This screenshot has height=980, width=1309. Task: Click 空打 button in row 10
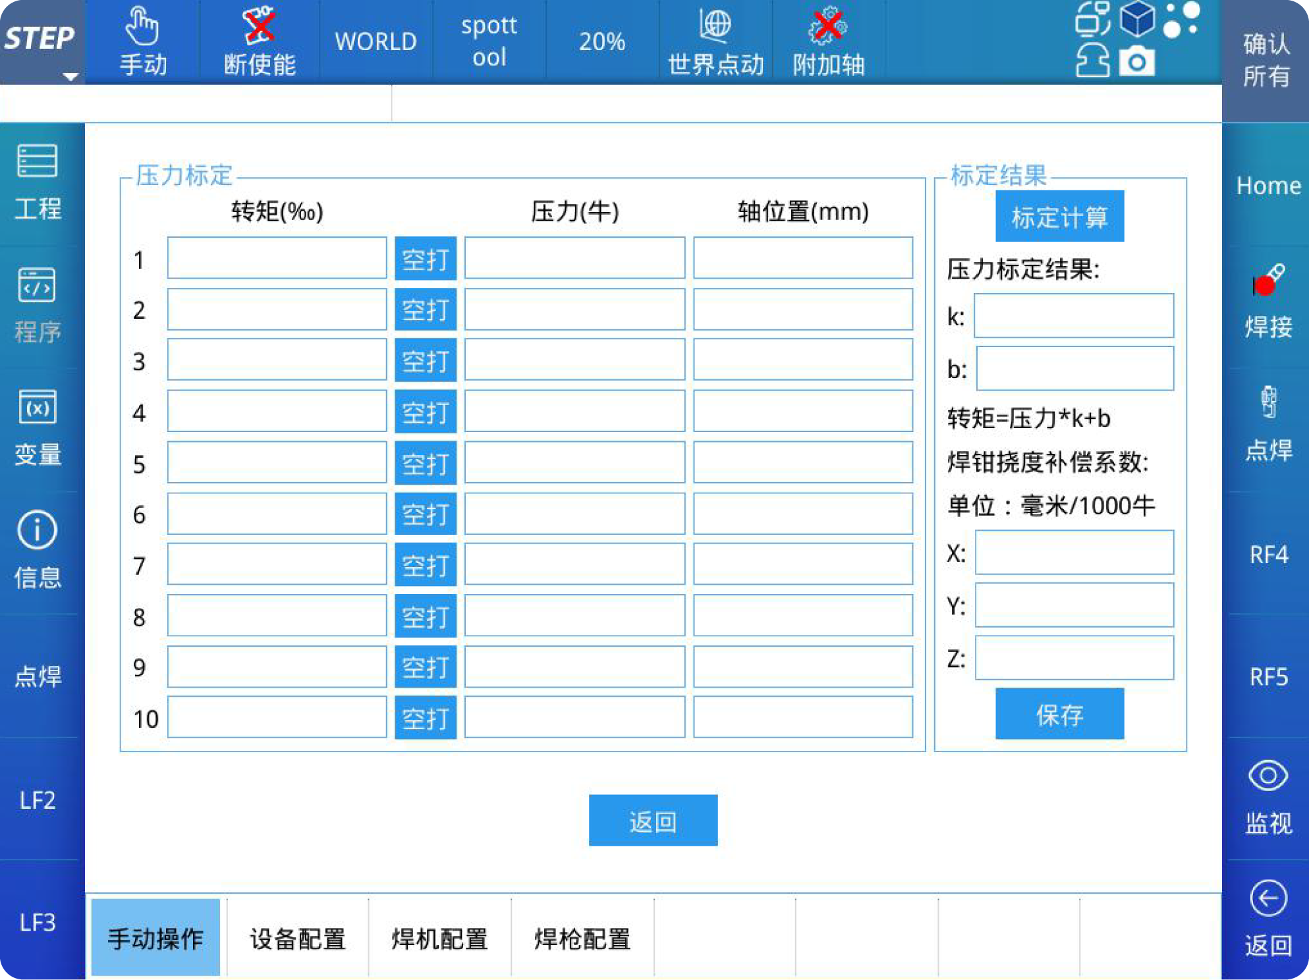(426, 718)
